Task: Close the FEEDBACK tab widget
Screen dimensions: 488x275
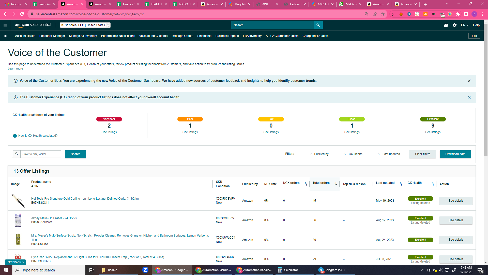Action: click(x=23, y=262)
